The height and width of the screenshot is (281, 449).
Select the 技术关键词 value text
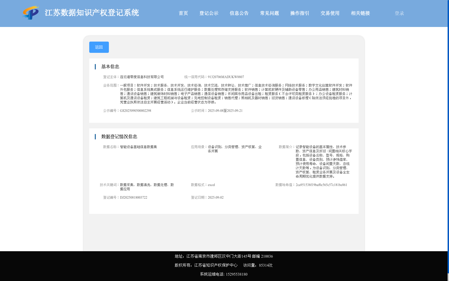tap(147, 187)
